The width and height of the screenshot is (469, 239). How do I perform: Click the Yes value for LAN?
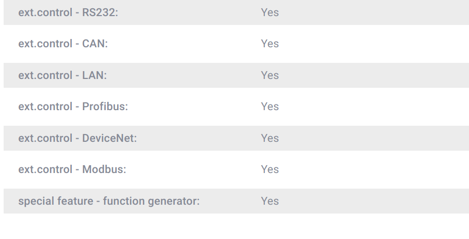click(270, 75)
